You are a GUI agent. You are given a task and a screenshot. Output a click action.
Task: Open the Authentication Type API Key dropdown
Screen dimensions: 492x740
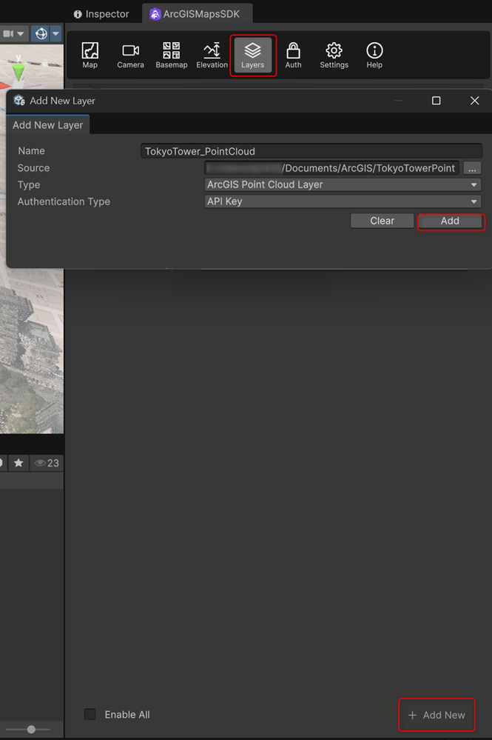(x=343, y=201)
